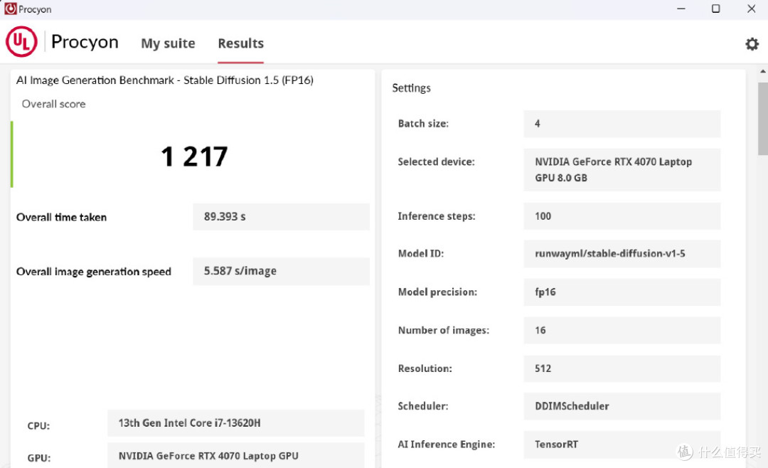
Task: Click the 5.587 s/image speed value
Action: pyautogui.click(x=281, y=271)
